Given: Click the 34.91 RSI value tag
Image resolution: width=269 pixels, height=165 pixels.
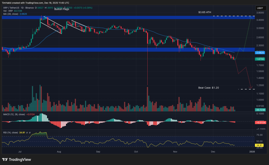Looking at the screenshot, I should 260,145.
